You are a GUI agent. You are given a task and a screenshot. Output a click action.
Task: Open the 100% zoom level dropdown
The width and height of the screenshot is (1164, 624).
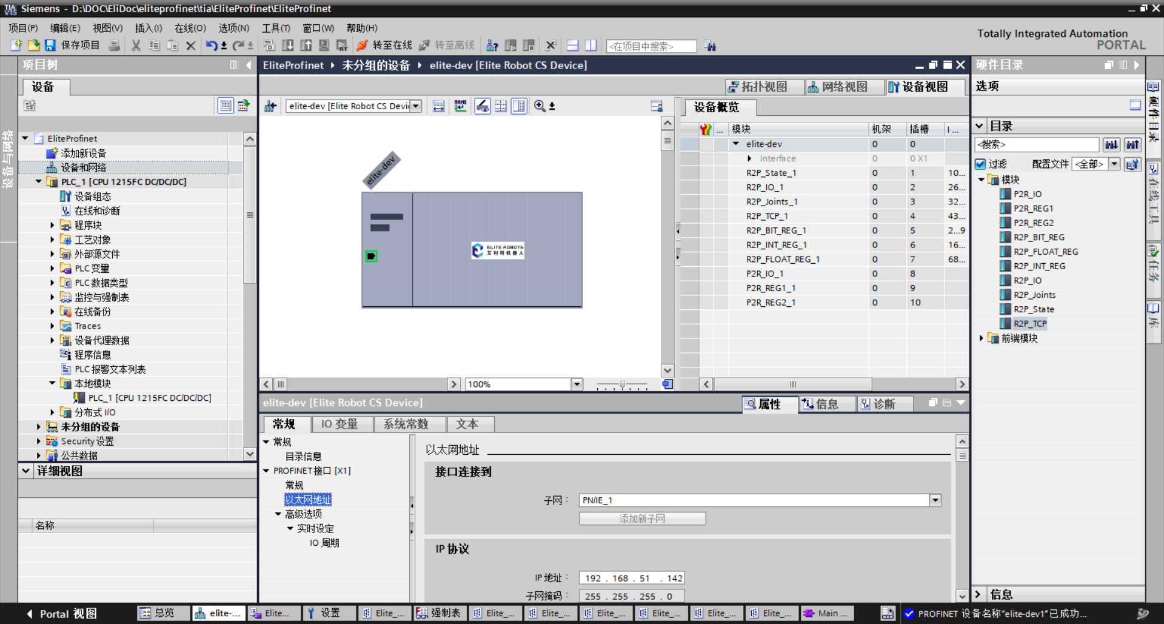577,384
